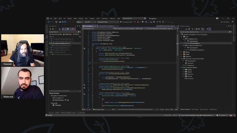Click the Save icon in main toolbar
237x133 pixels.
(63, 22)
